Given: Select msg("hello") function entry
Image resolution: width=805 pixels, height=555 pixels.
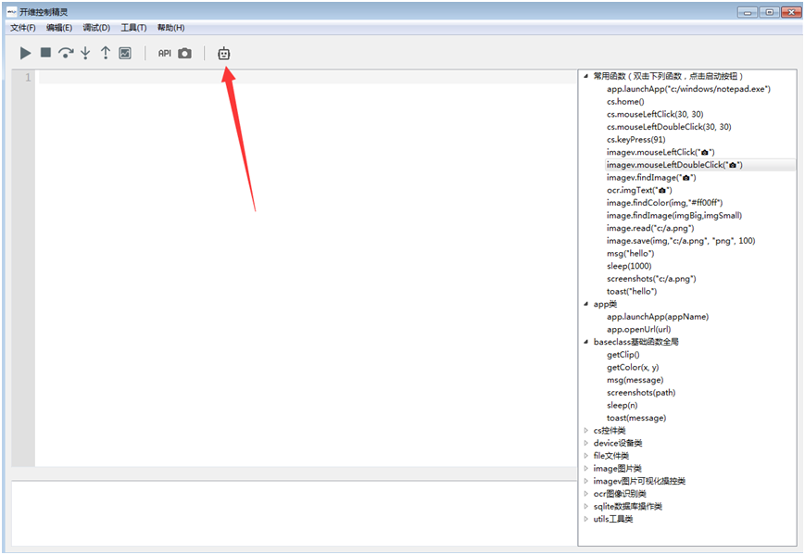Looking at the screenshot, I should 631,254.
